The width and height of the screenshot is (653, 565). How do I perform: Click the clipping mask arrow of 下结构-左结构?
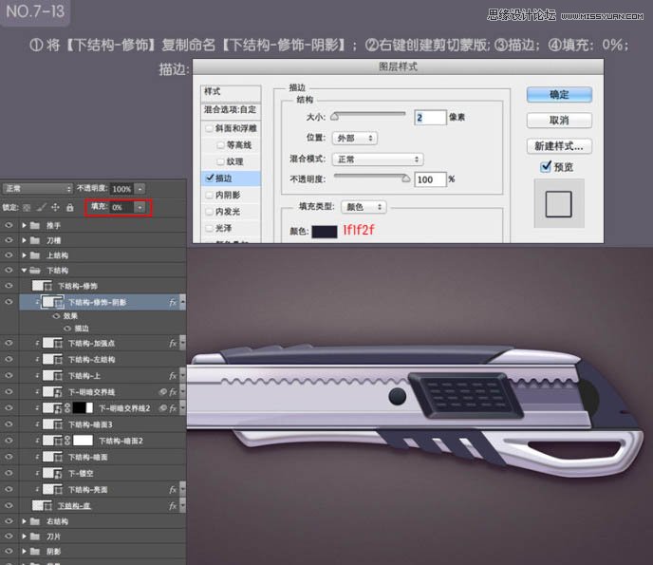tap(37, 359)
